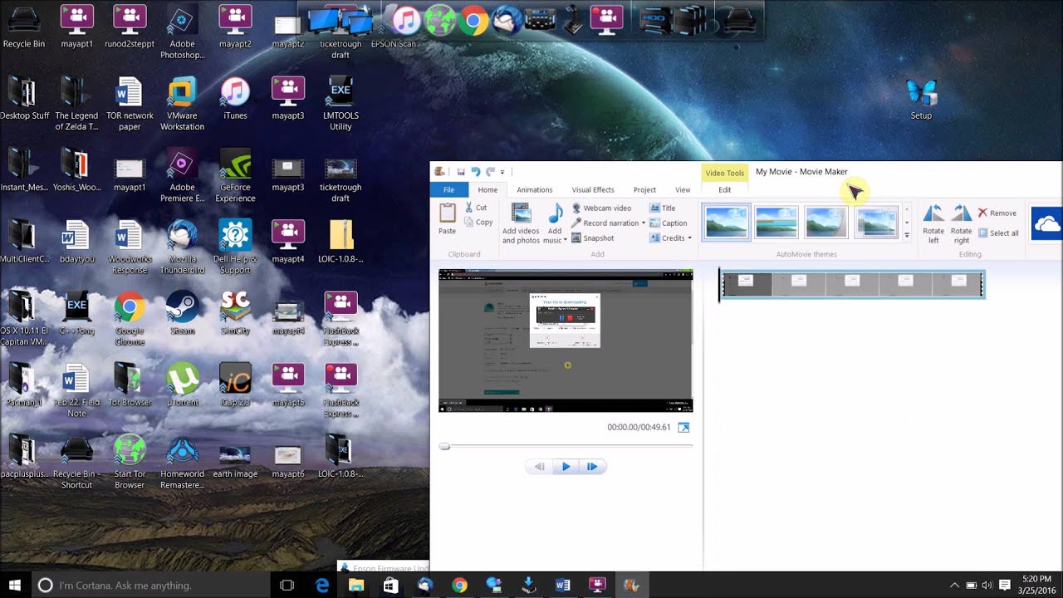Switch to the Visual Effects tab
This screenshot has height=598, width=1063.
click(593, 189)
